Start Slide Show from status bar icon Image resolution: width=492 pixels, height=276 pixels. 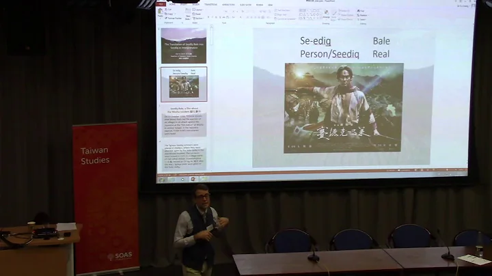pyautogui.click(x=434, y=170)
